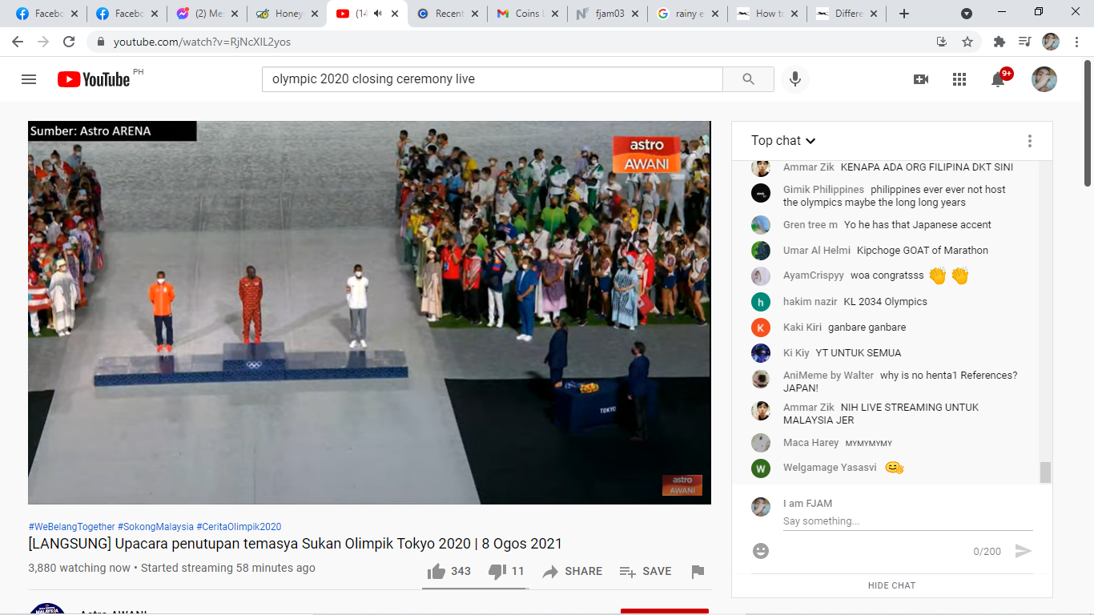1094x615 pixels.
Task: Expand the Top chat dropdown
Action: [783, 141]
